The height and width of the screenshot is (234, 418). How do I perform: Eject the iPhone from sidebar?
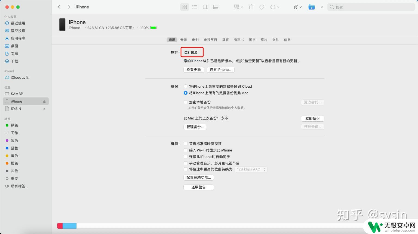44,102
